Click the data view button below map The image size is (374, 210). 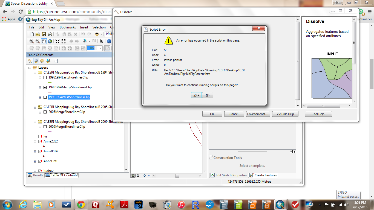[x=133, y=176]
